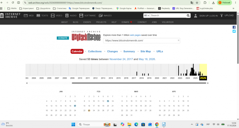
Task: Select year 2017 on the timeline
Action: [x=134, y=78]
